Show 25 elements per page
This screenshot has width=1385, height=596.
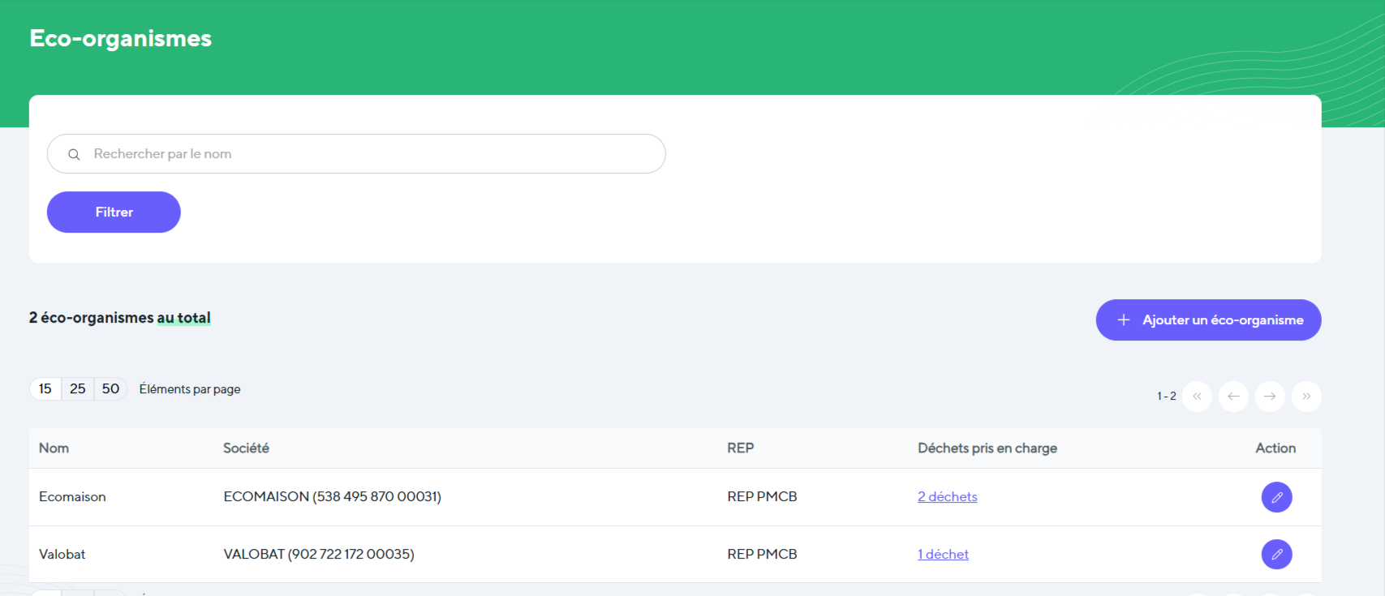tap(78, 389)
